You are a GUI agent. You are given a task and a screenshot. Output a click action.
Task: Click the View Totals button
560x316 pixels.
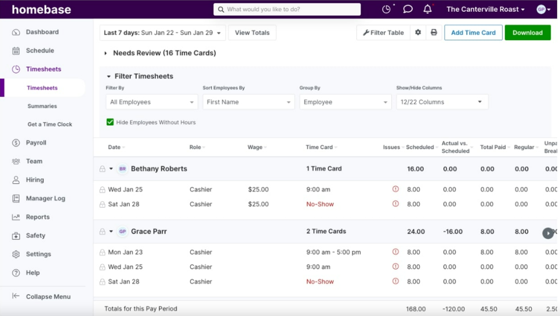[x=252, y=32]
